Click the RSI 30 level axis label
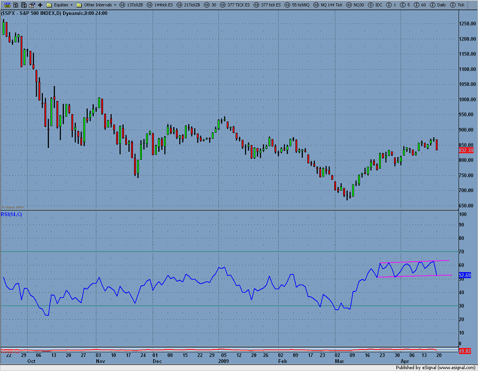 pyautogui.click(x=462, y=306)
